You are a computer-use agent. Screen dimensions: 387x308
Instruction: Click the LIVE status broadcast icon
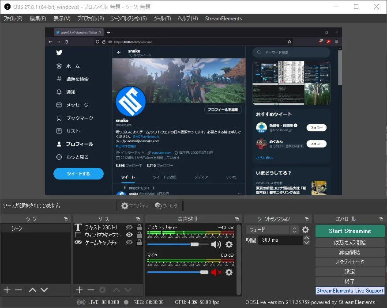point(81,302)
